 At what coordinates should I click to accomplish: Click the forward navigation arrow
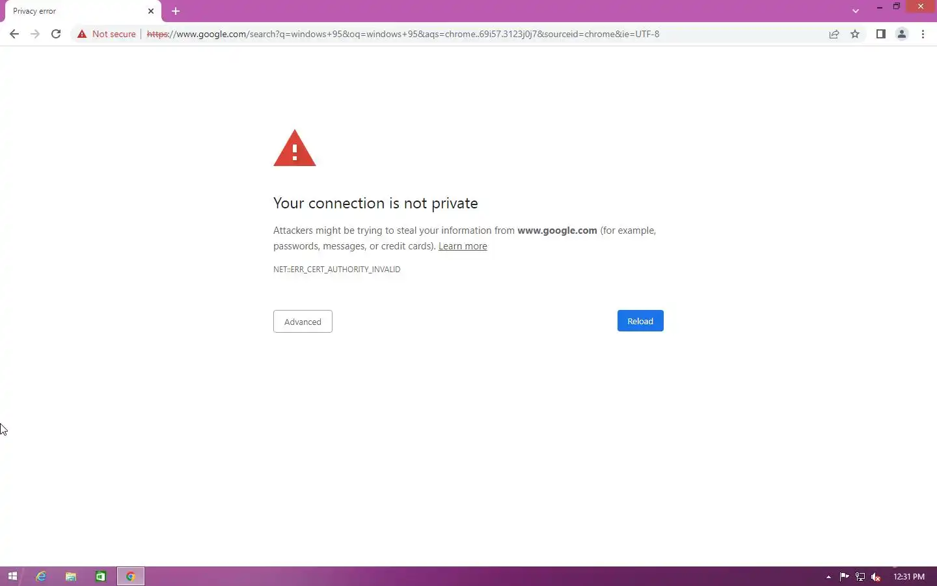35,34
